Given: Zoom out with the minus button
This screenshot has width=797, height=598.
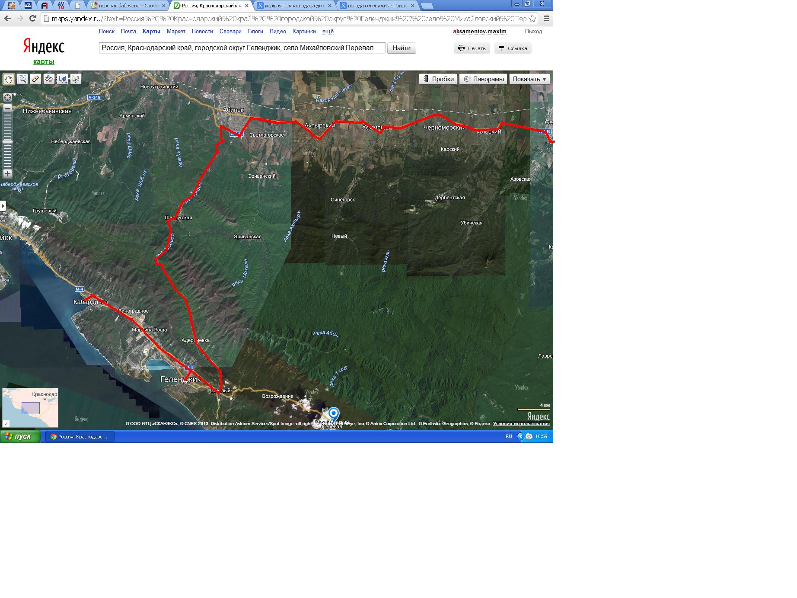Looking at the screenshot, I should click(x=7, y=109).
